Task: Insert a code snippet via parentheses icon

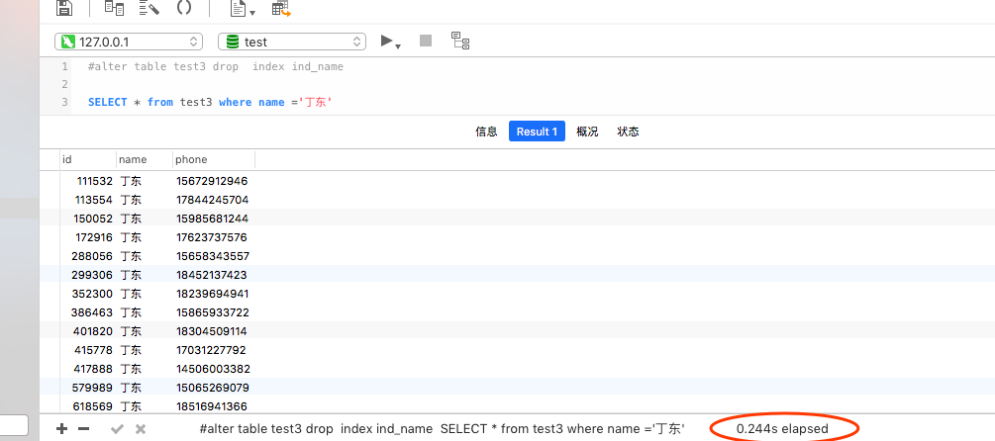Action: 184,8
